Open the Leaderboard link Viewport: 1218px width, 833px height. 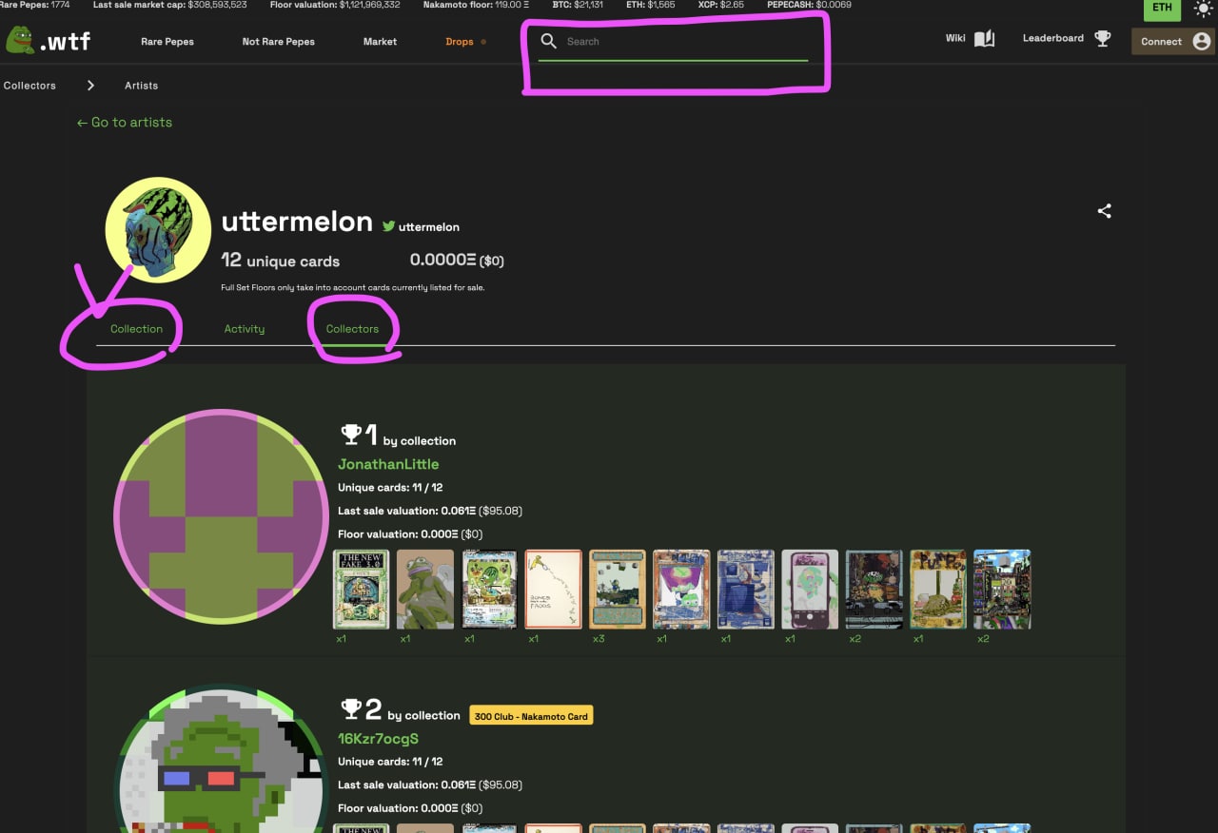point(1053,39)
